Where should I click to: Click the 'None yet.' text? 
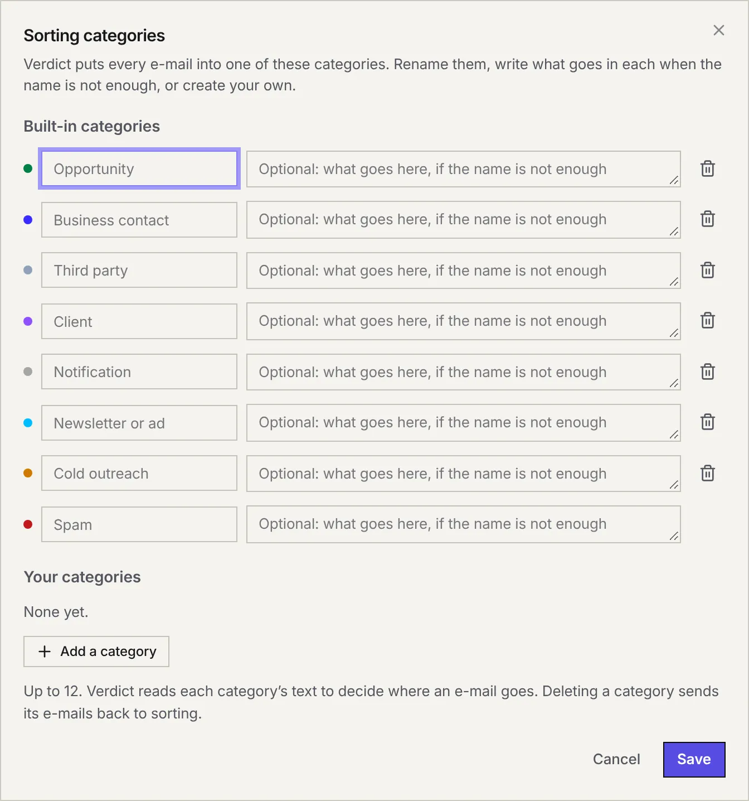coord(56,612)
